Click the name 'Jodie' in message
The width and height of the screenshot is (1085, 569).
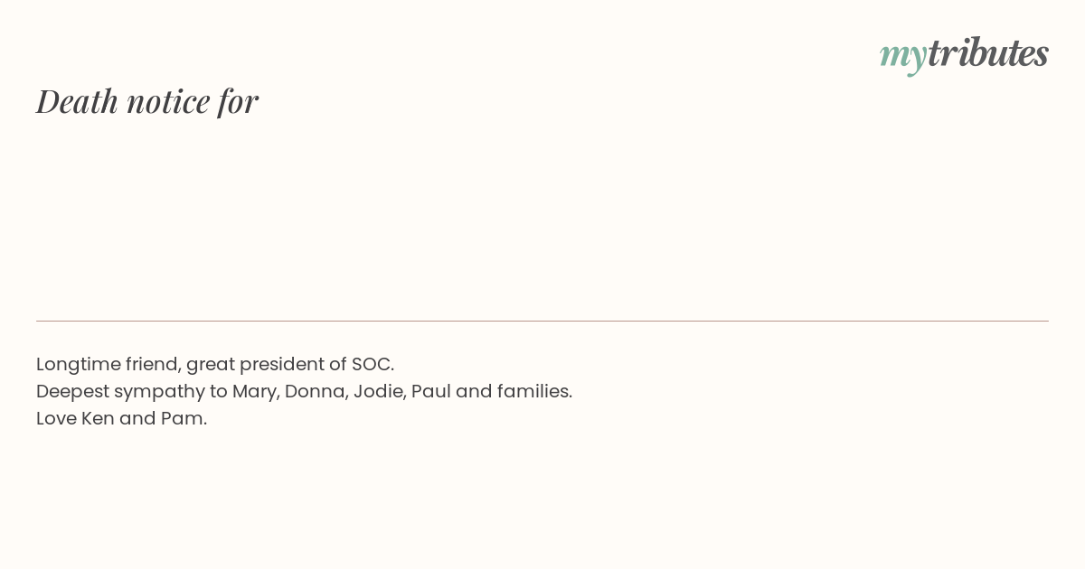click(379, 392)
